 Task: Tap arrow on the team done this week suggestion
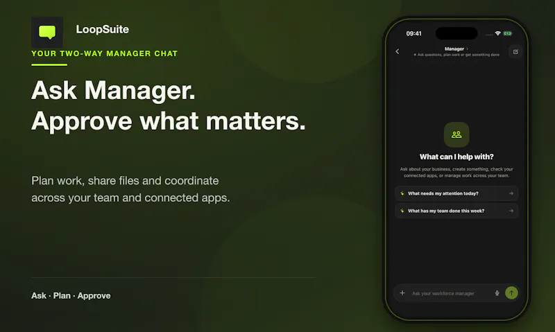click(511, 211)
